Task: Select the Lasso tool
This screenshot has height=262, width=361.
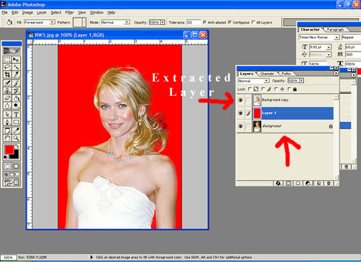Action: (7, 67)
